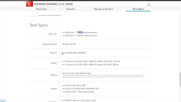
Task: Click the Storage row label
Action: [54, 88]
